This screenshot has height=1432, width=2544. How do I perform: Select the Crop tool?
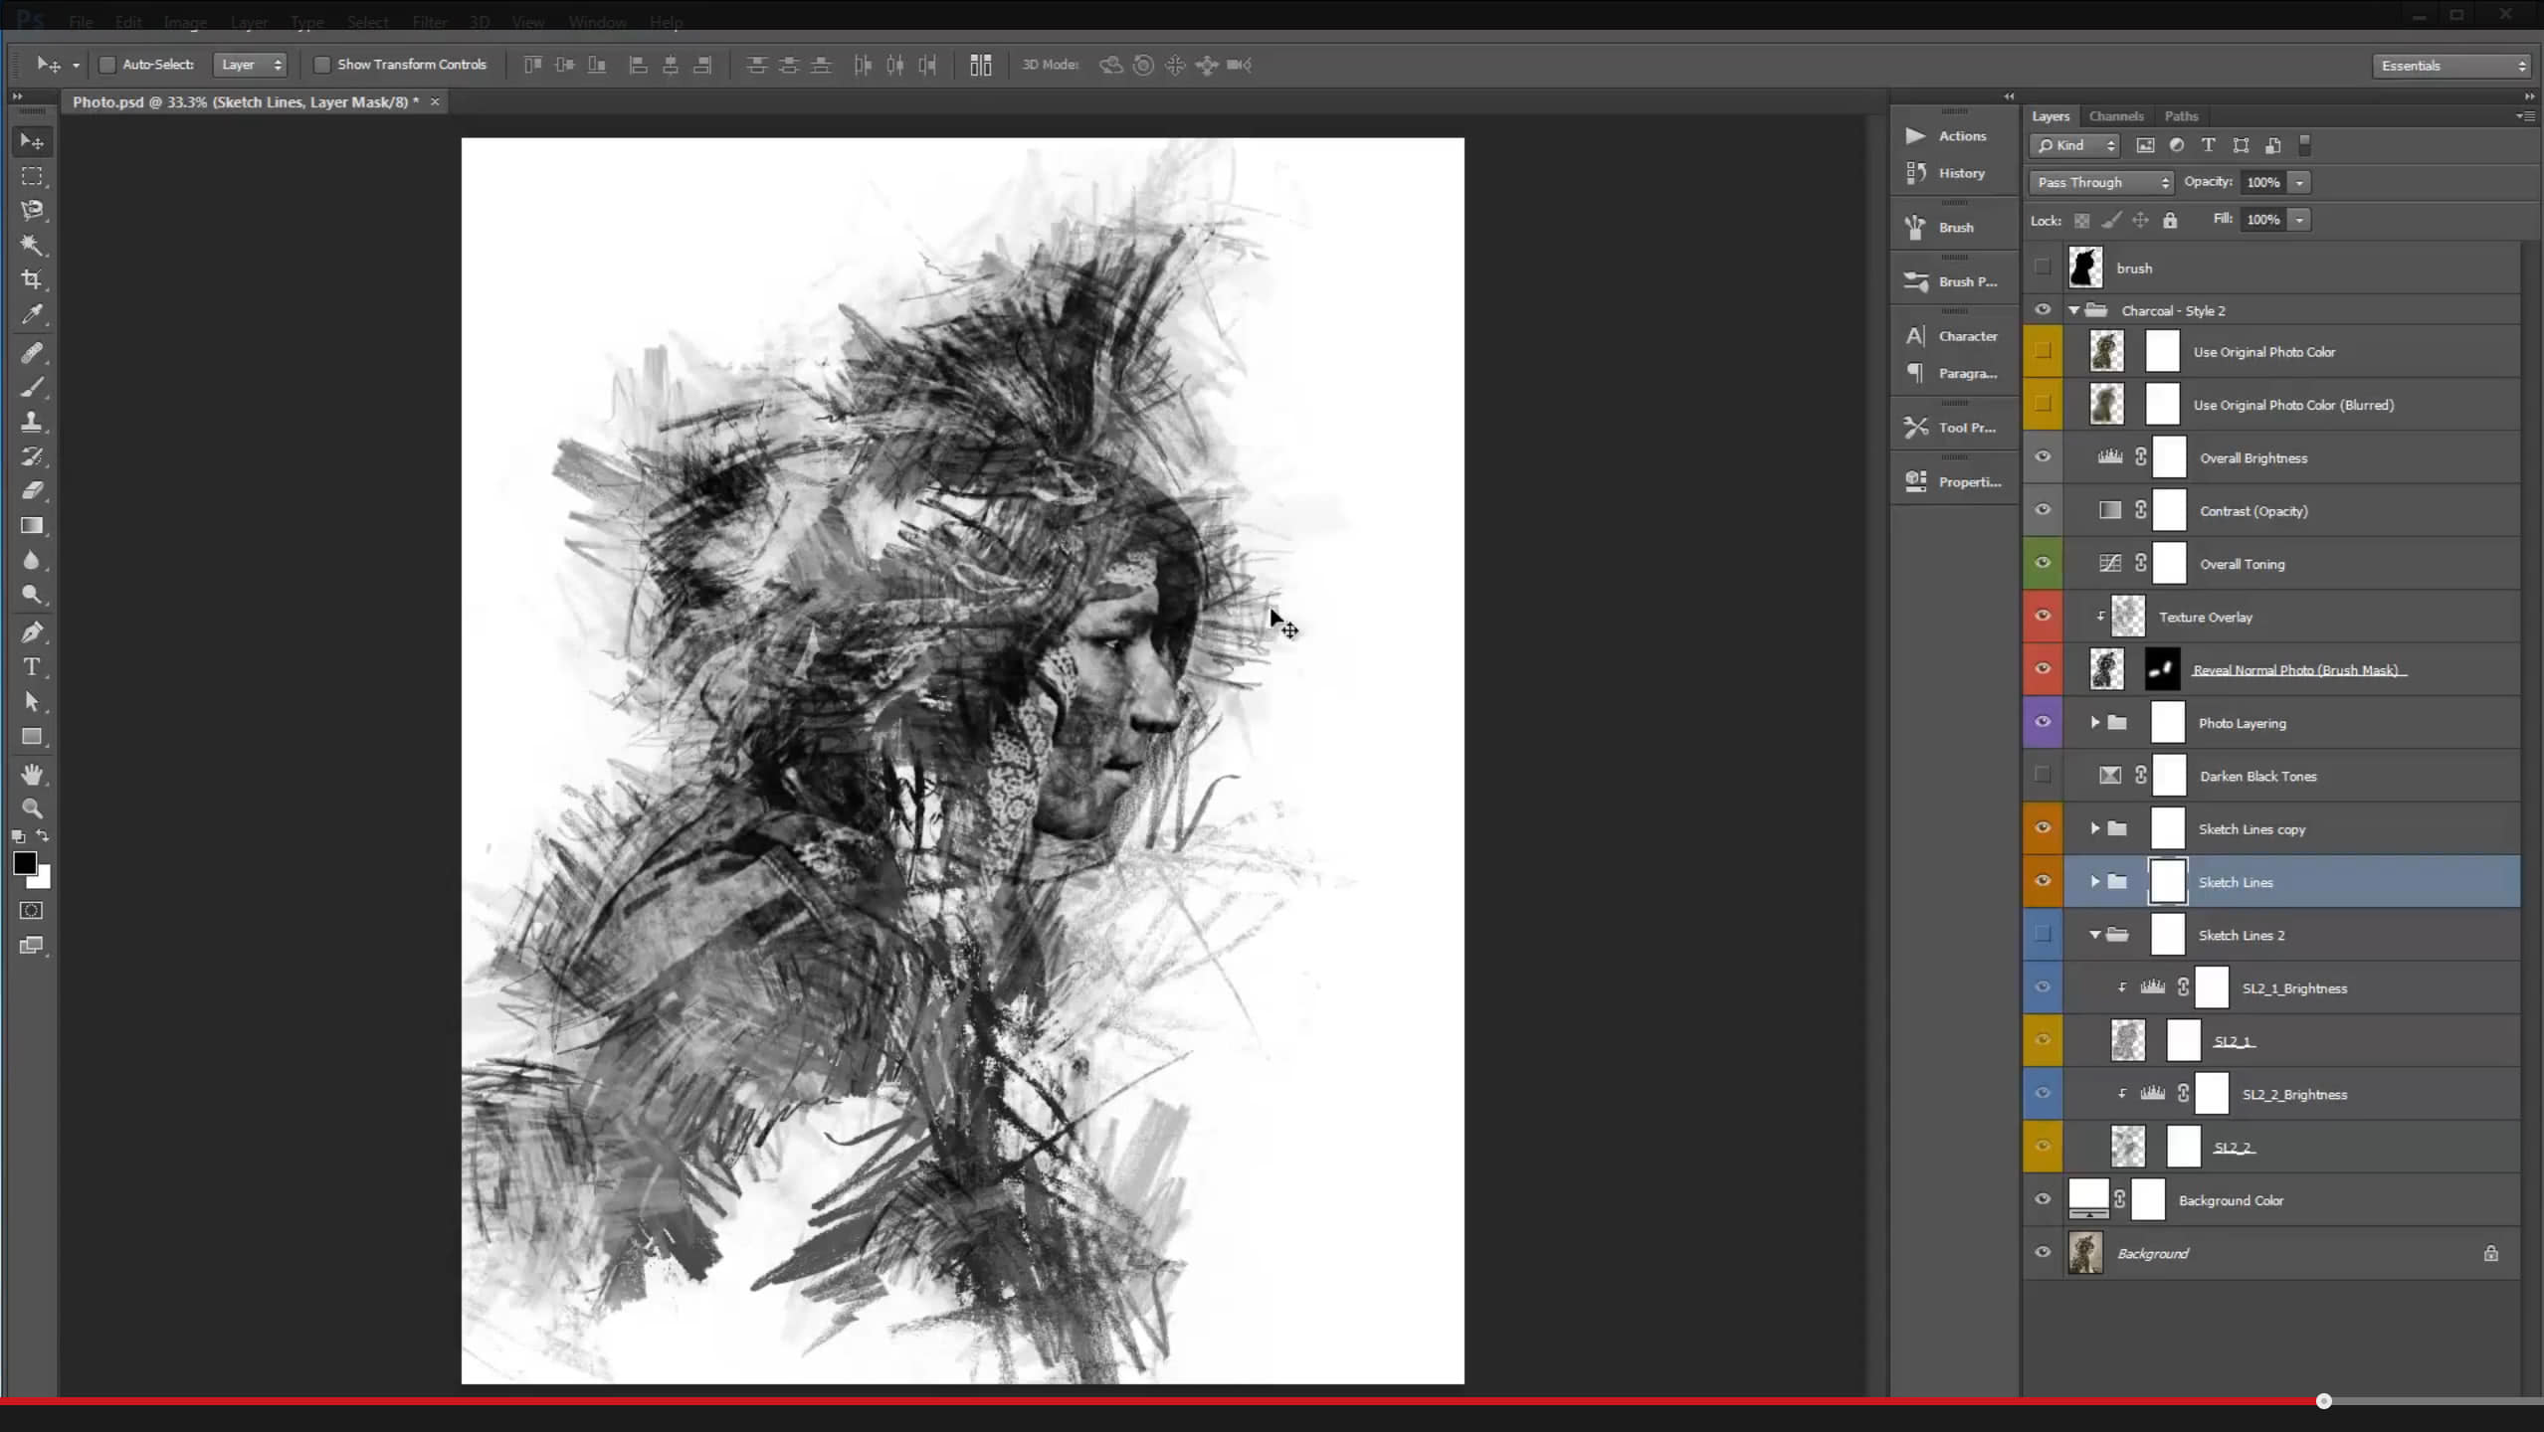pyautogui.click(x=32, y=279)
